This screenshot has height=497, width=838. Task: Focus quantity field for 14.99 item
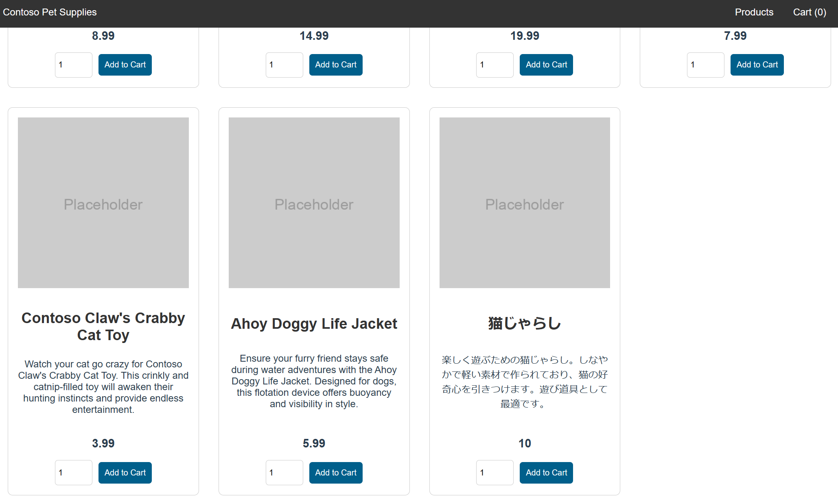(284, 65)
